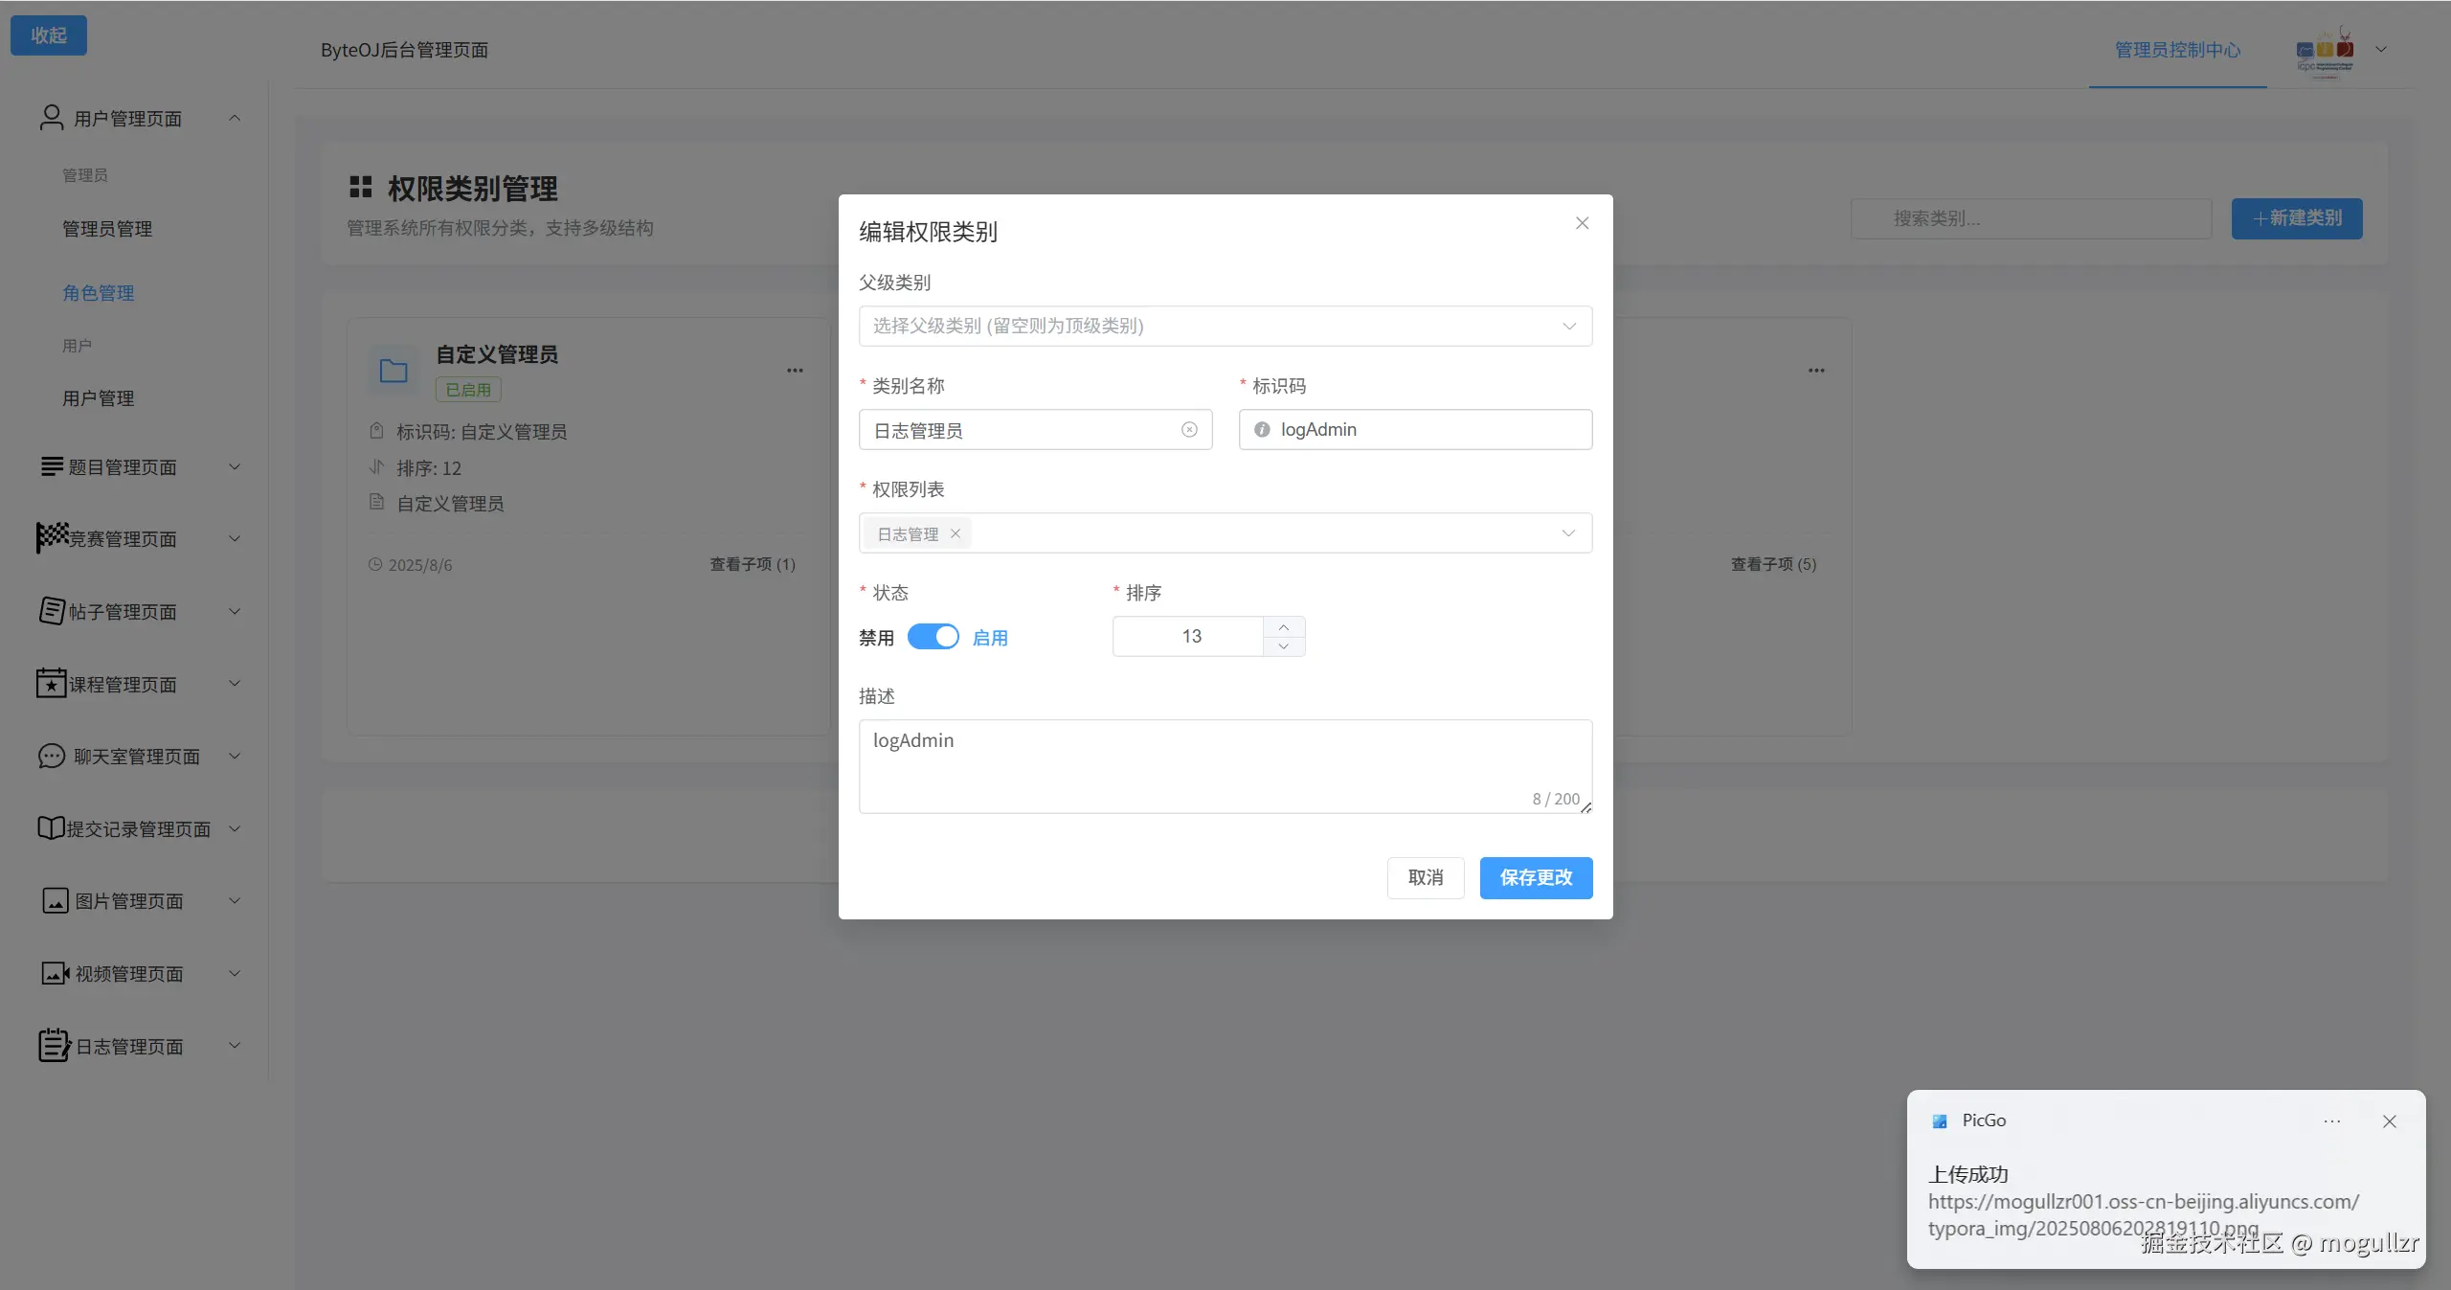Expand the 权限列表 dropdown arrow
Image resolution: width=2451 pixels, height=1290 pixels.
click(x=1568, y=533)
